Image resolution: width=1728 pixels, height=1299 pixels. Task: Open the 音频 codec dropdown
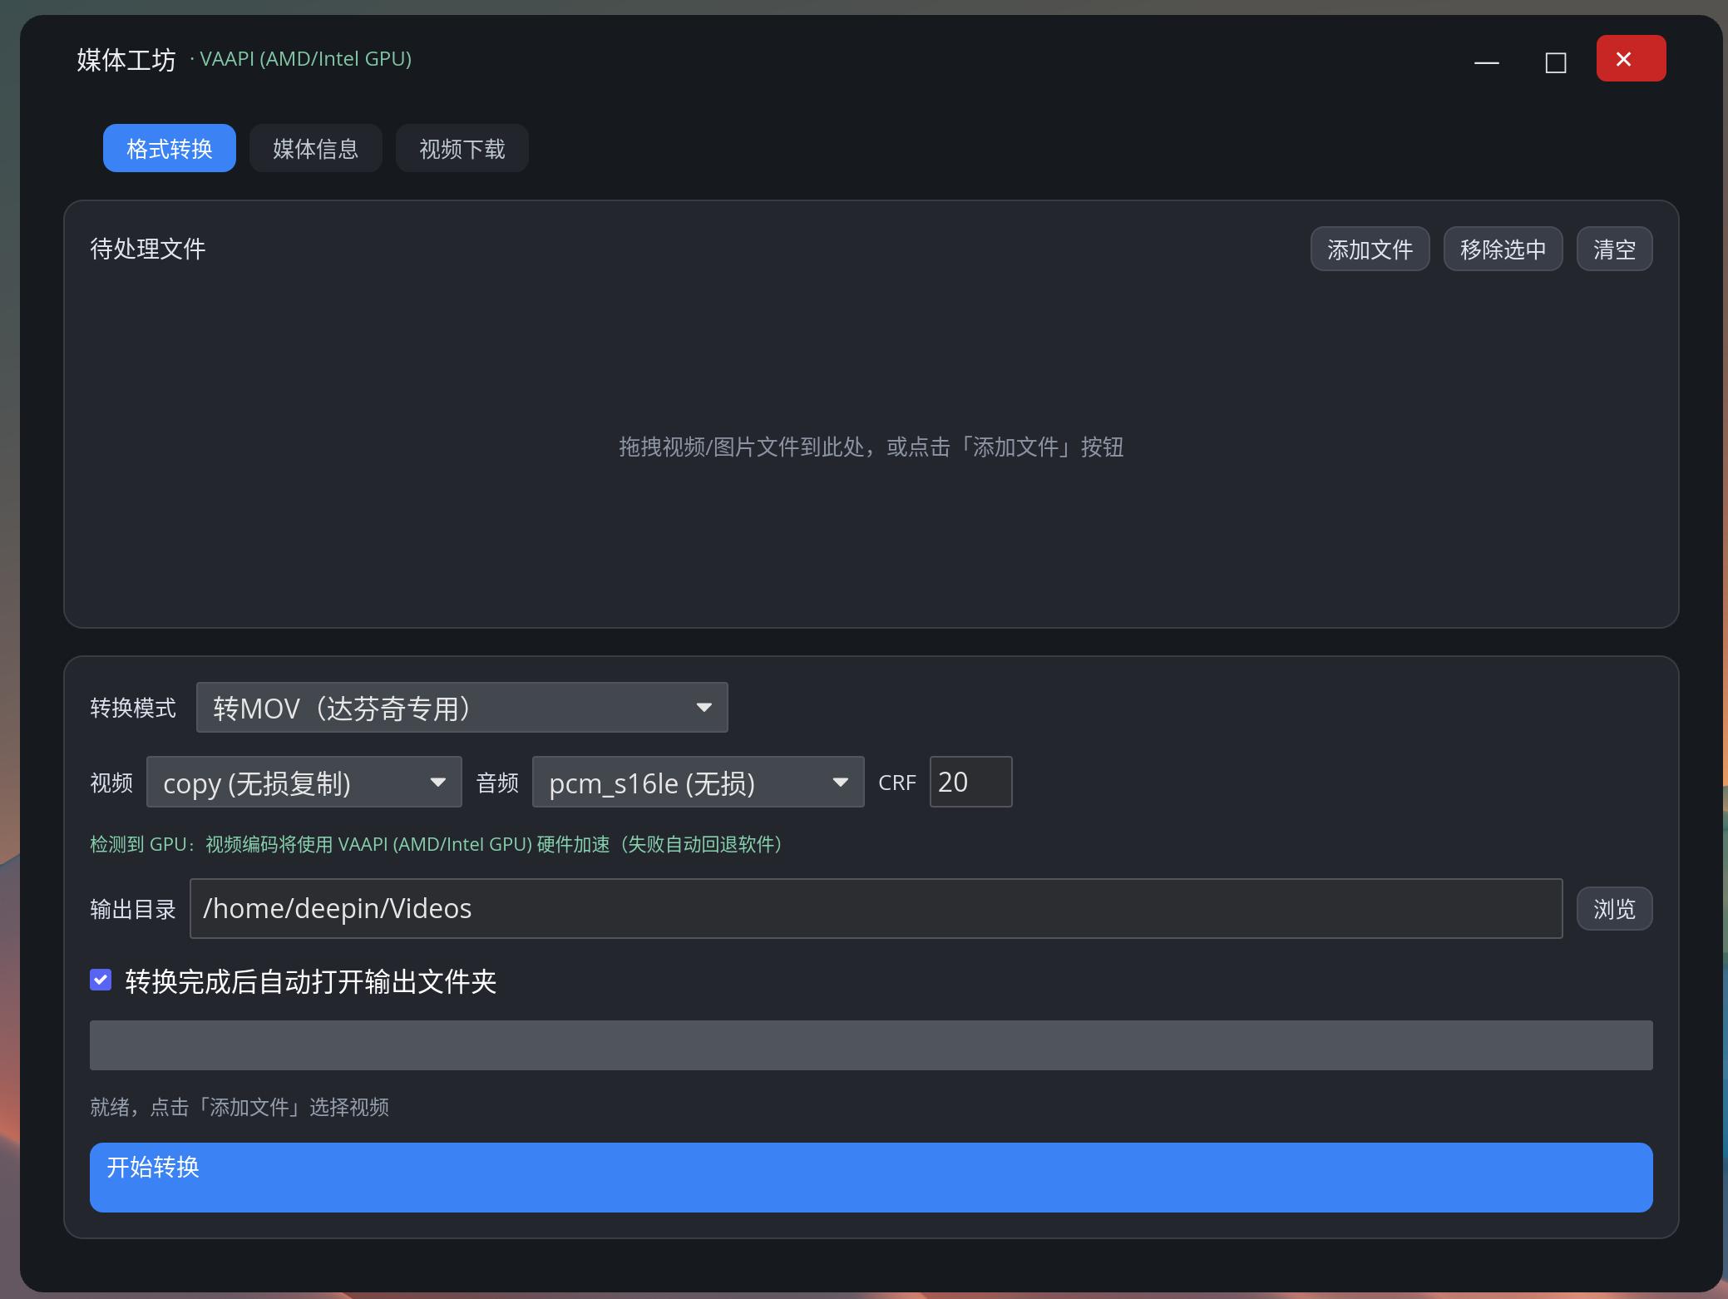pos(698,782)
